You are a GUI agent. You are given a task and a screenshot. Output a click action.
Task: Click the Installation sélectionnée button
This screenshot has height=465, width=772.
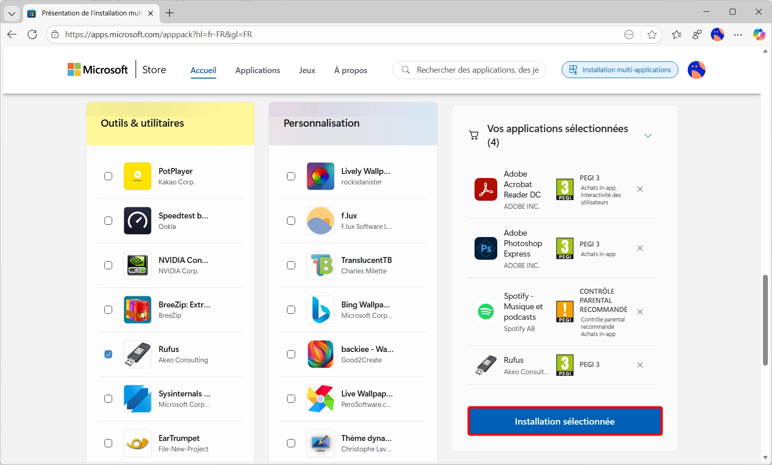click(x=564, y=421)
